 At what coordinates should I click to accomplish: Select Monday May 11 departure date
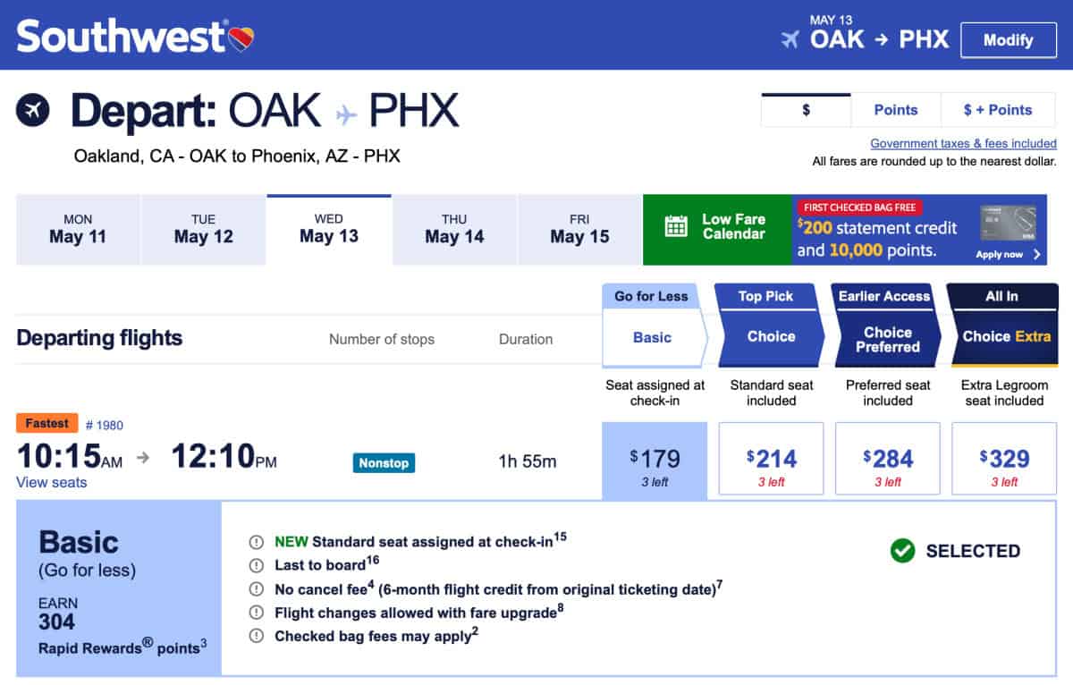pos(78,229)
